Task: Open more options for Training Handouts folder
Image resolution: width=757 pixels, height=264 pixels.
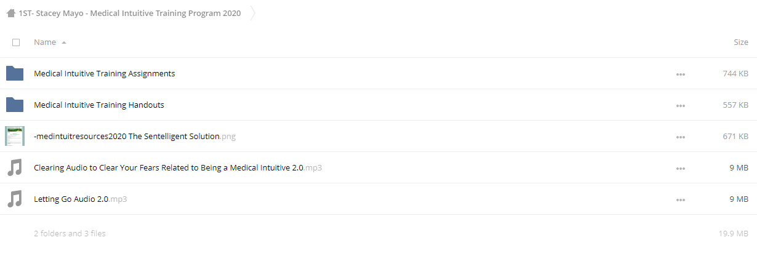Action: click(680, 106)
